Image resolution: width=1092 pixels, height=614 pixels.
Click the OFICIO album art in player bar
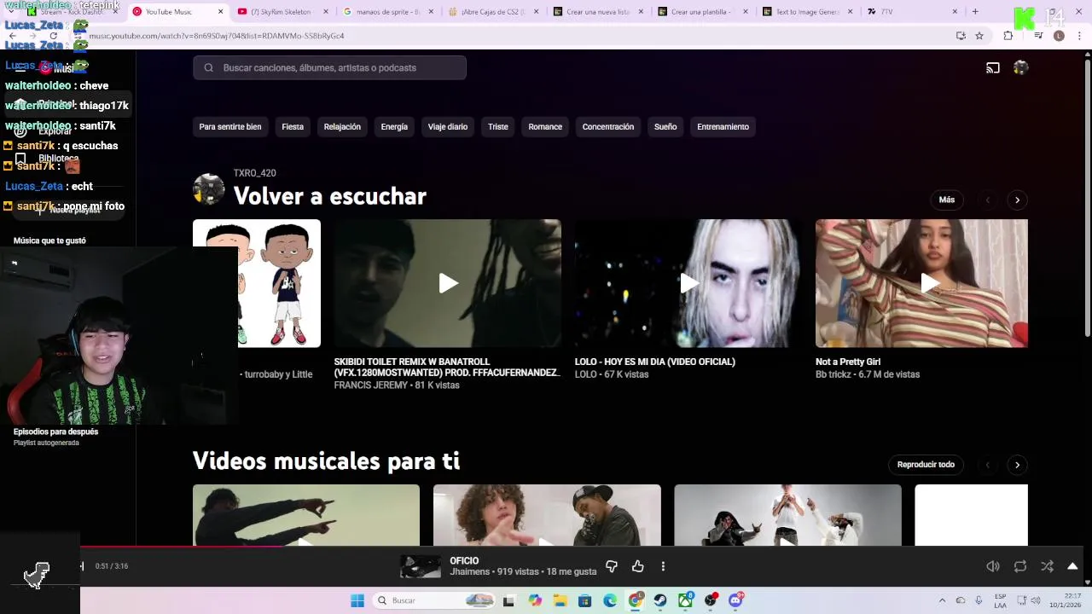coord(421,566)
